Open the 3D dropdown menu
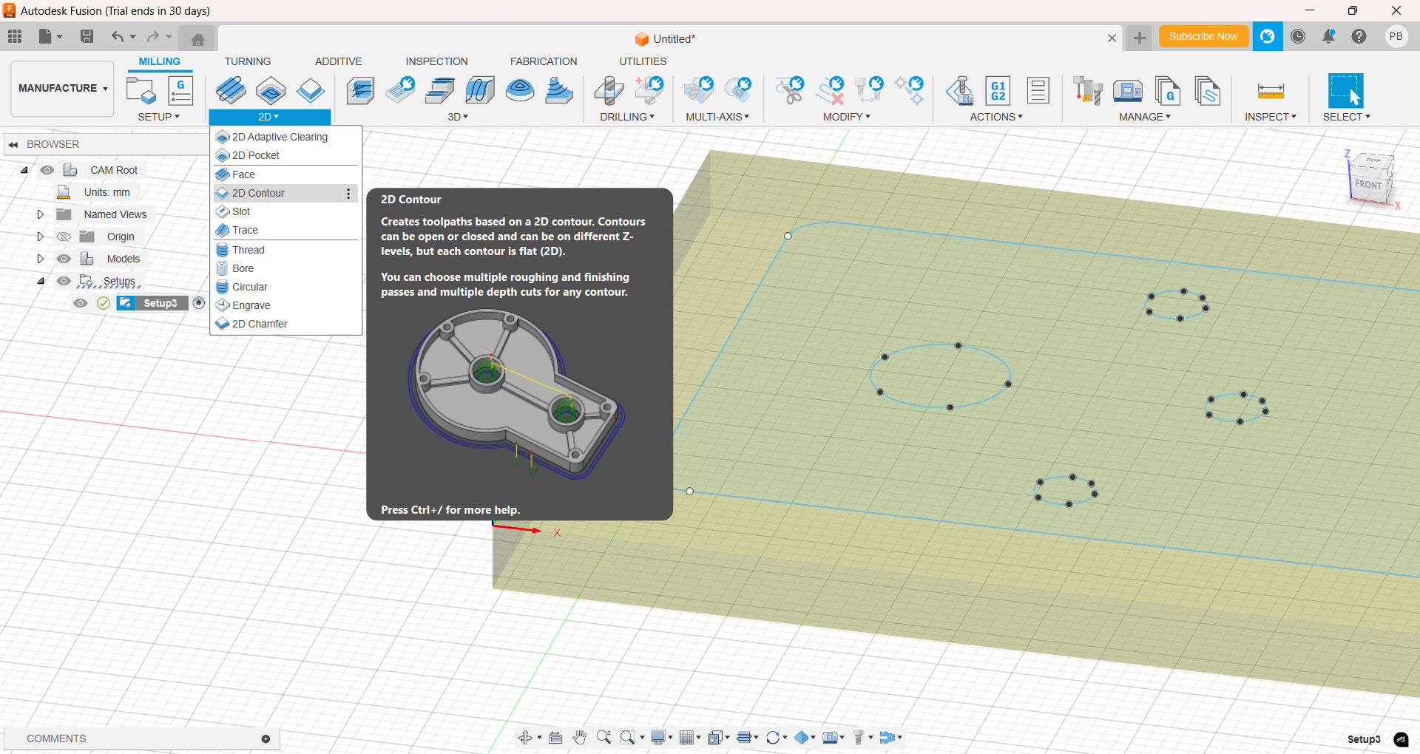 458,117
